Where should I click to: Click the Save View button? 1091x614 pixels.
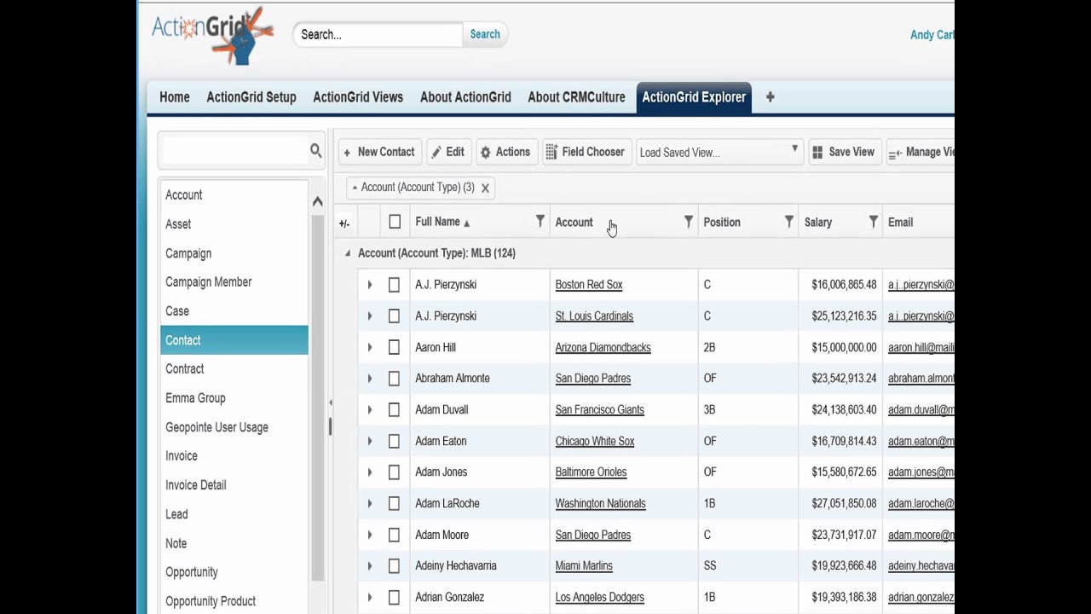(x=844, y=152)
